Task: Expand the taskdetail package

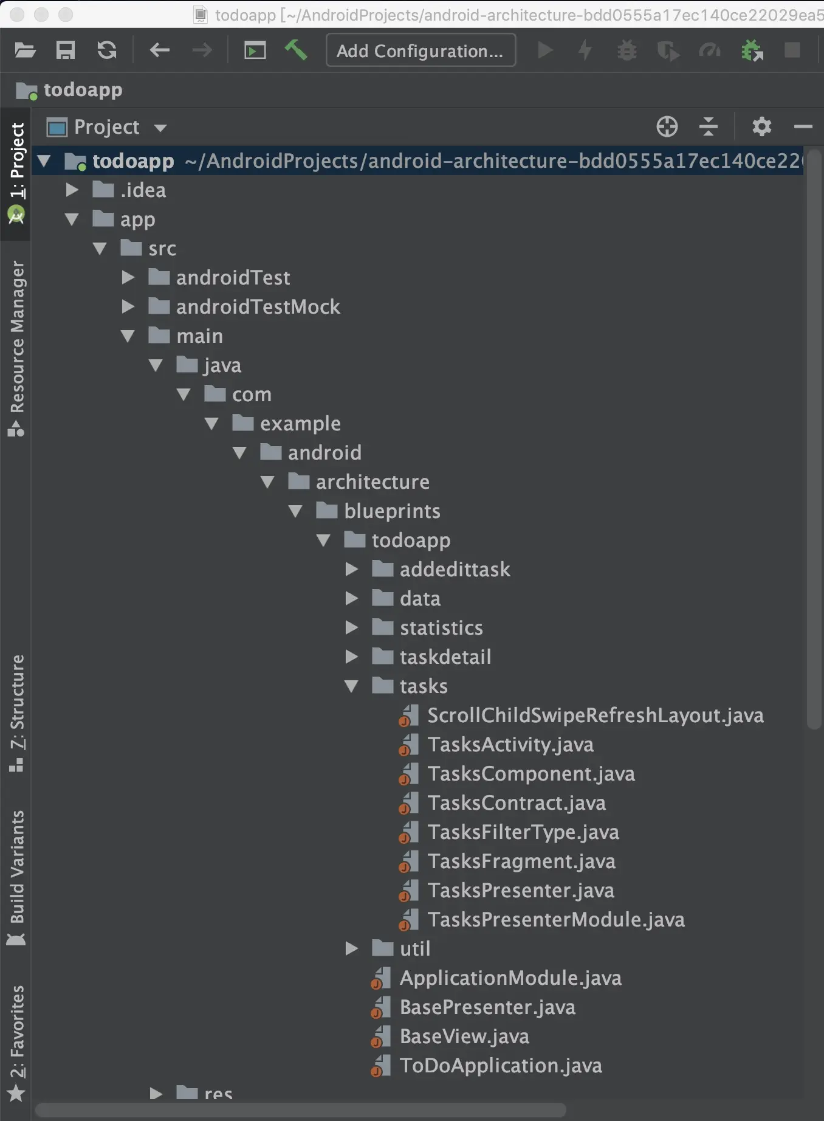Action: pyautogui.click(x=351, y=657)
